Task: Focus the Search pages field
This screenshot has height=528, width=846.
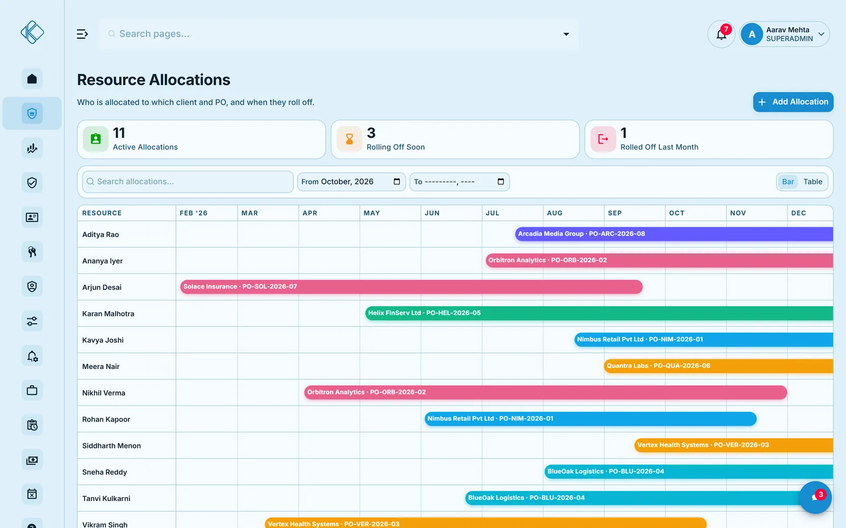Action: pos(338,34)
